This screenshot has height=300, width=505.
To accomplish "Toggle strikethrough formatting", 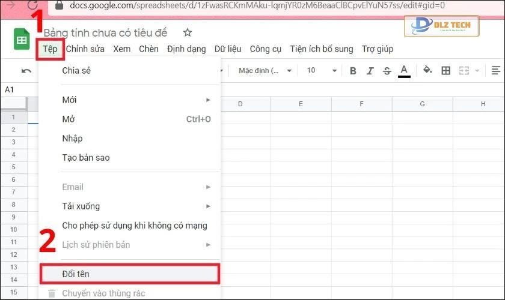I will pyautogui.click(x=387, y=71).
